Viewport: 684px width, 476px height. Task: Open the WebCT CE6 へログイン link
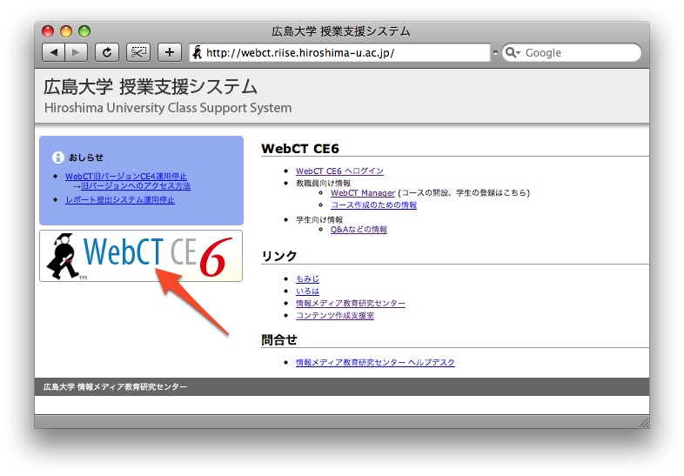pos(339,171)
